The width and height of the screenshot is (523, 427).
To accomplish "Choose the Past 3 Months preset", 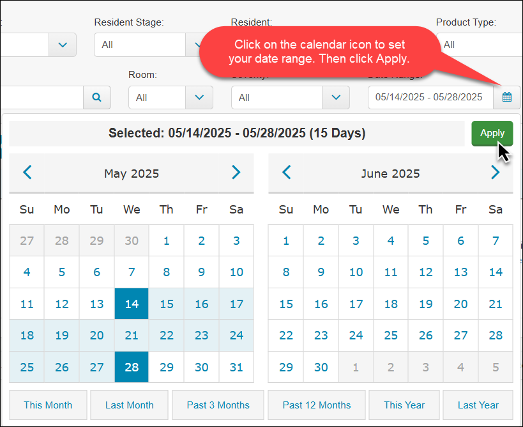I will pyautogui.click(x=218, y=405).
